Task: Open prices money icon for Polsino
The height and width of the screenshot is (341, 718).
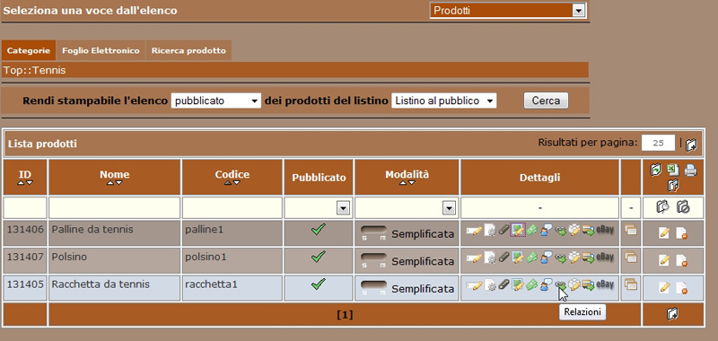Action: pyautogui.click(x=531, y=258)
